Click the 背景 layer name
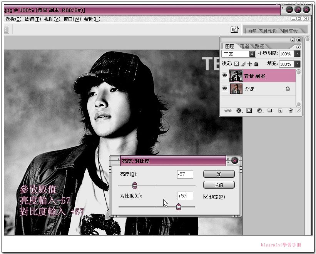Image resolution: width=316 pixels, height=254 pixels. coord(249,89)
